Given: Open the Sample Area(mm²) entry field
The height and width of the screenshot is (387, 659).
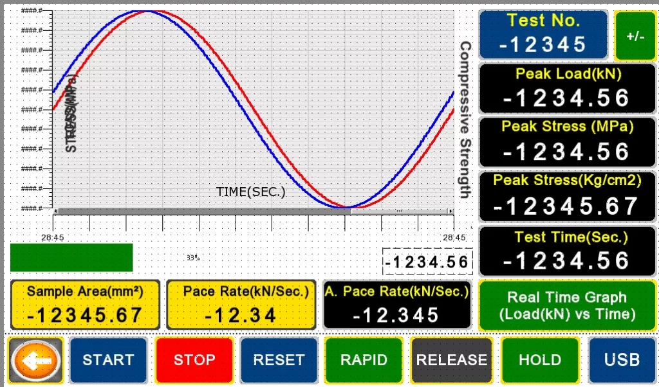Looking at the screenshot, I should (x=85, y=305).
